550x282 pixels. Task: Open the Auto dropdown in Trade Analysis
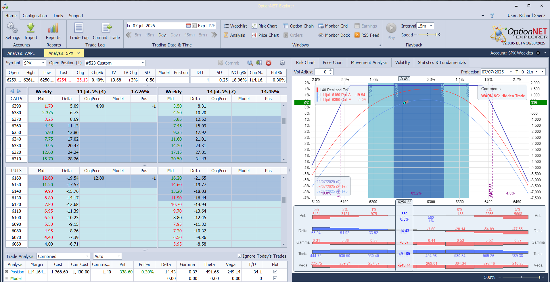click(118, 256)
